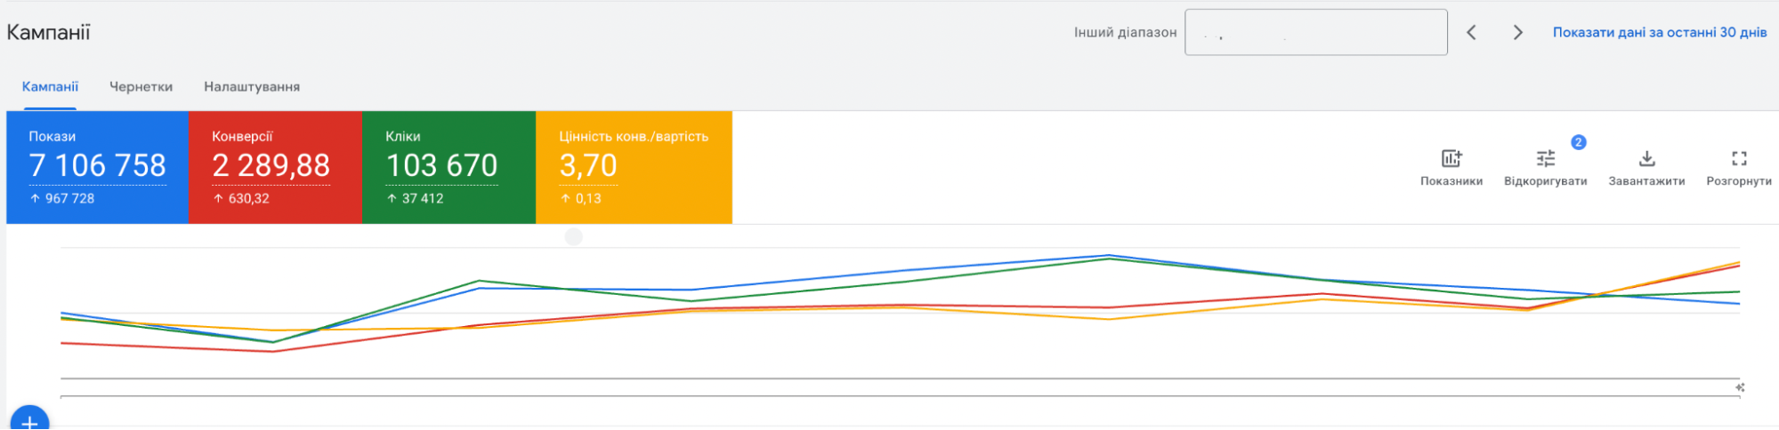
Task: Open the Інший діапазон date range selector
Action: 1315,33
